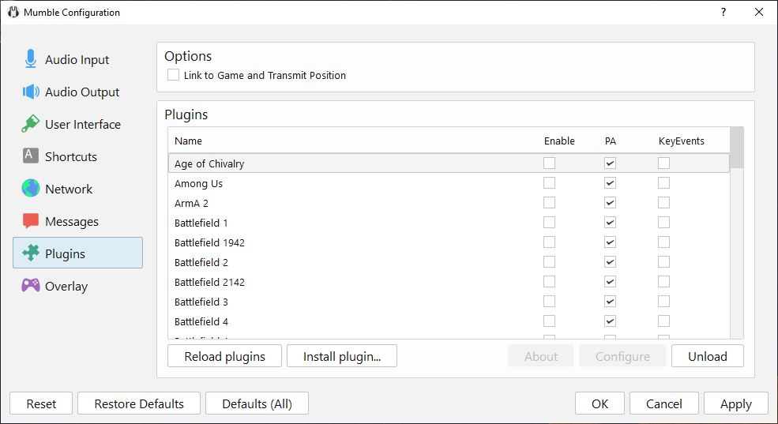Image resolution: width=778 pixels, height=424 pixels.
Task: Select the Battlefield 3 plugin name
Action: [201, 302]
